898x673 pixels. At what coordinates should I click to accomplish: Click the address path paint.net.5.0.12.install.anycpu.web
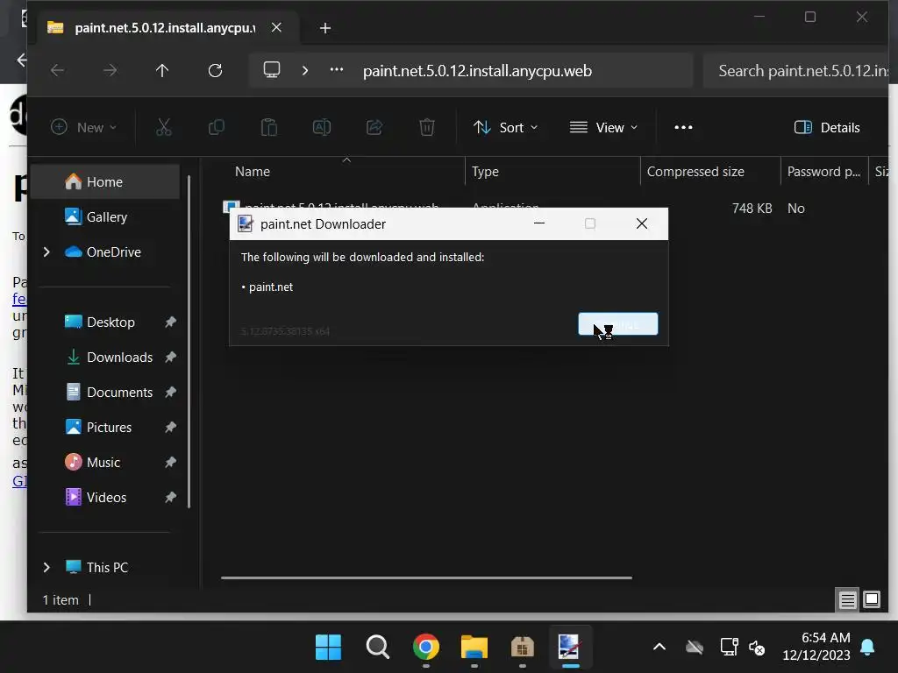point(477,70)
